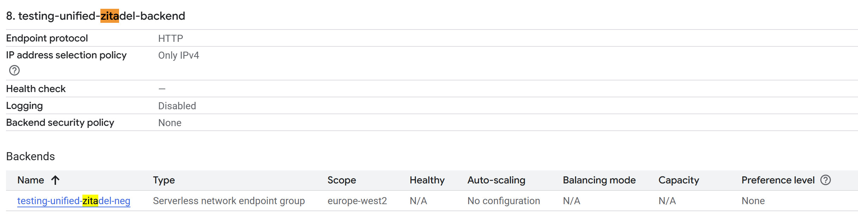This screenshot has height=221, width=858.
Task: Click the sort arrow next to Name
Action: 55,180
